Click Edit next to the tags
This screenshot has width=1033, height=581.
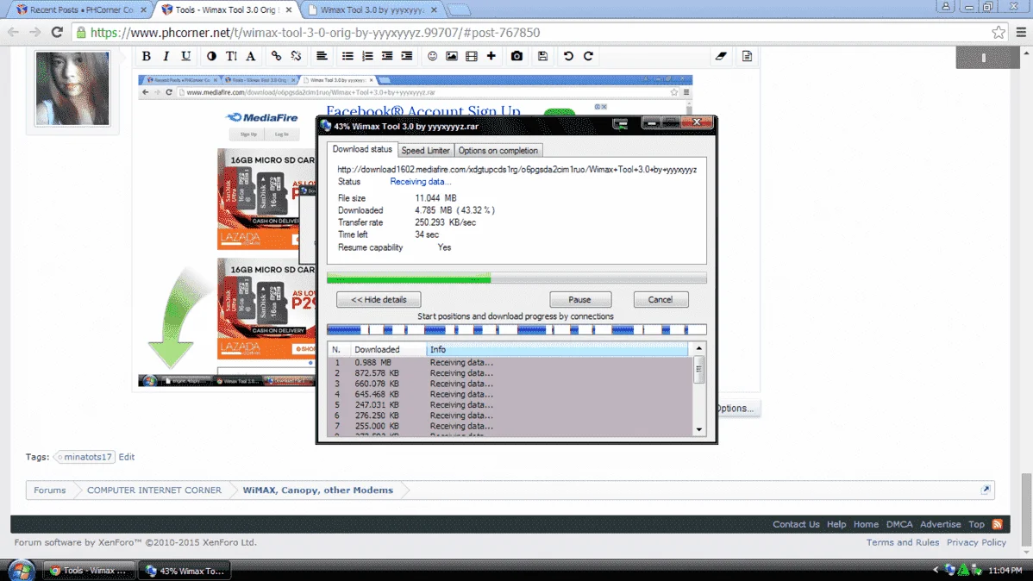point(127,457)
